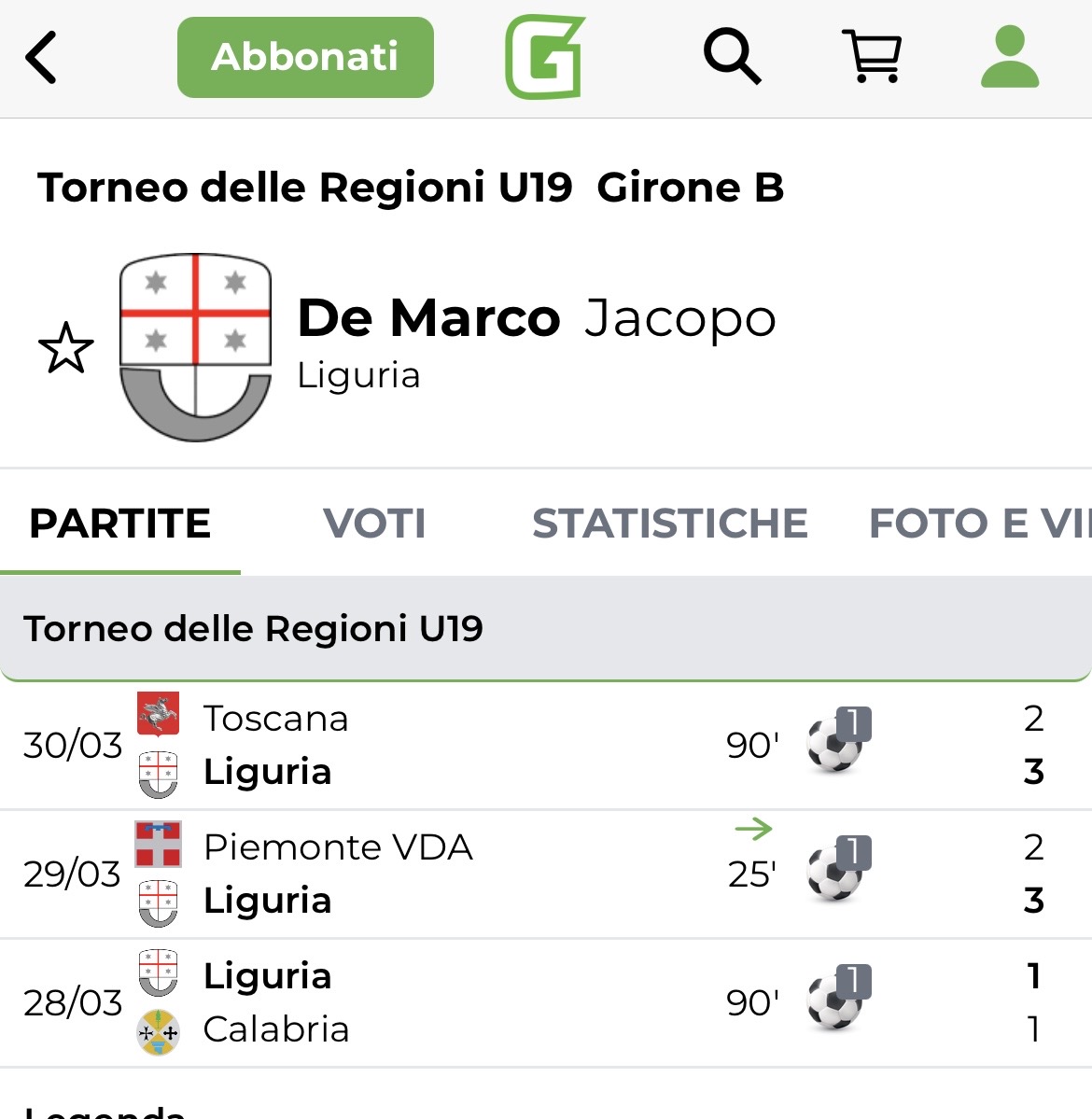Open the shopping cart
The height and width of the screenshot is (1119, 1092).
(872, 57)
